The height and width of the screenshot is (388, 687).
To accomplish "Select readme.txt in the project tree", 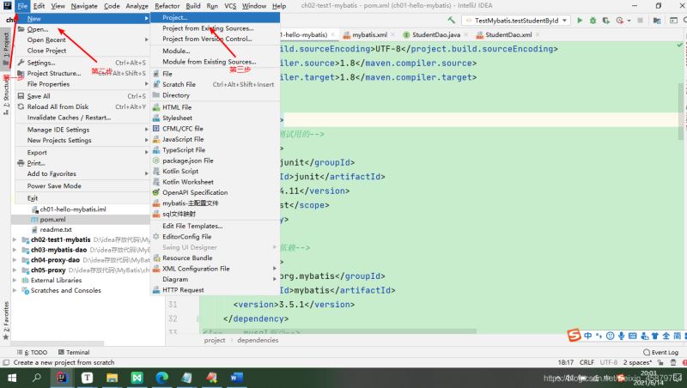I will coord(56,229).
